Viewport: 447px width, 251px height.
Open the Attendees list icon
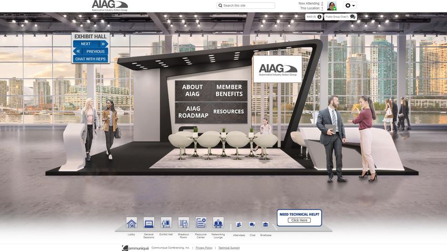pos(239,225)
